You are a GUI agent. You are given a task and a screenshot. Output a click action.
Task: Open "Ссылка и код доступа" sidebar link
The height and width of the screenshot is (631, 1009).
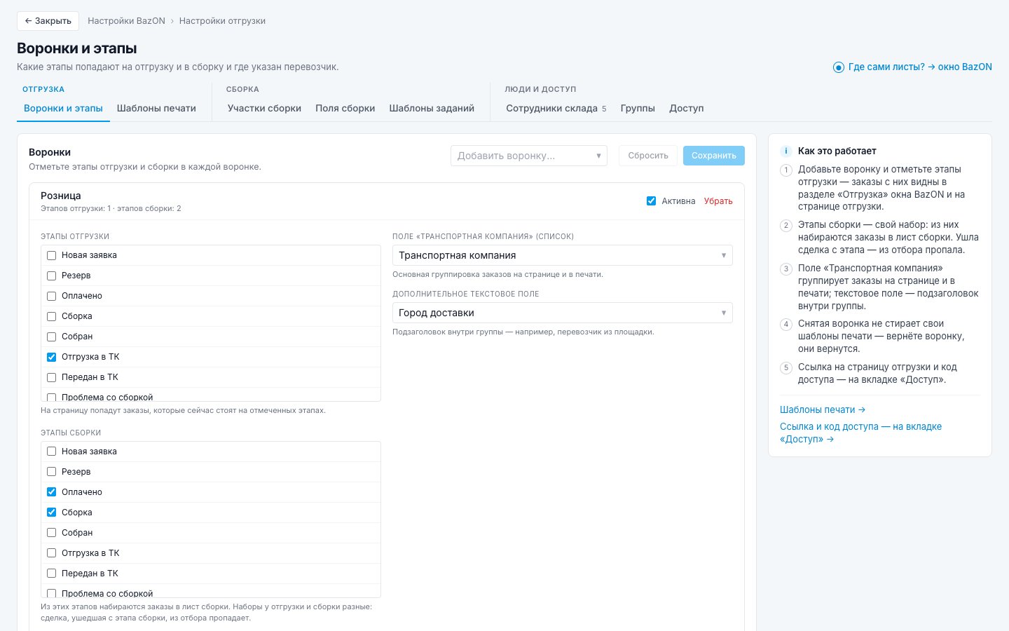tap(860, 433)
